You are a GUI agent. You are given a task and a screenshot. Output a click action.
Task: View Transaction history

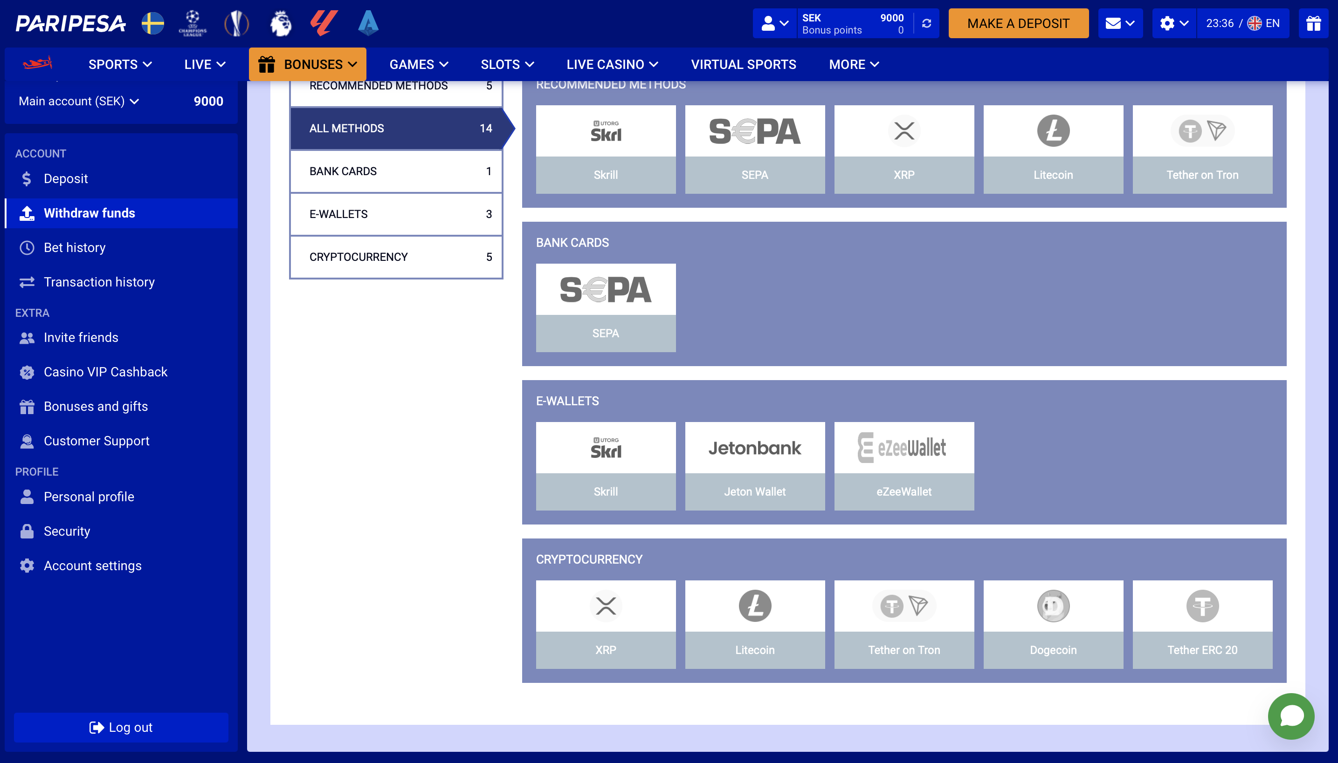tap(121, 282)
